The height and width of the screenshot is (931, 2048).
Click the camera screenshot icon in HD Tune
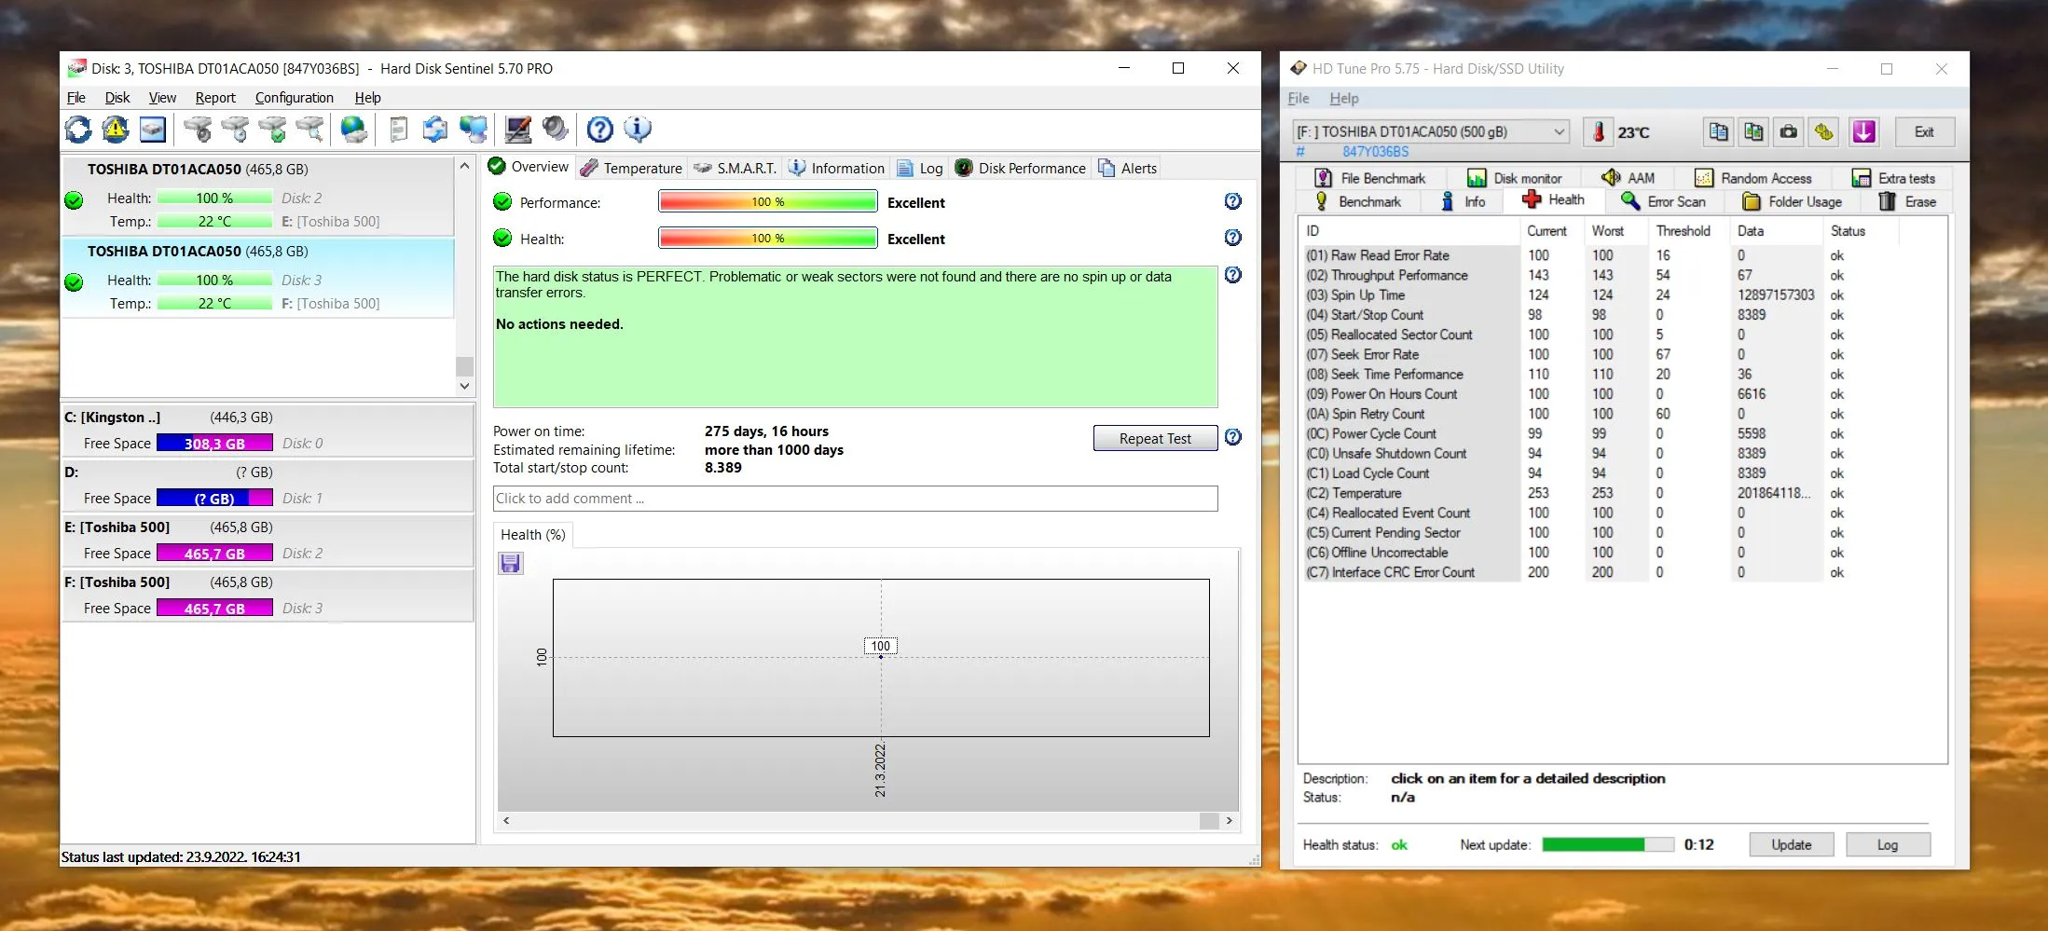1788,132
